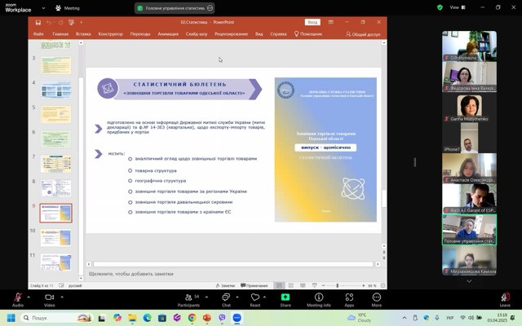Open Zoom Participants panel
Screen dimensions: 522x326
click(x=188, y=299)
